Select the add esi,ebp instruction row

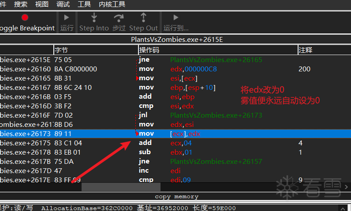[175, 96]
